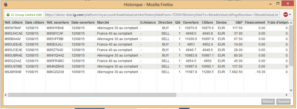The image size is (297, 109).
Task: Click opening reference M94YQHA2
Action: [x=55, y=55]
